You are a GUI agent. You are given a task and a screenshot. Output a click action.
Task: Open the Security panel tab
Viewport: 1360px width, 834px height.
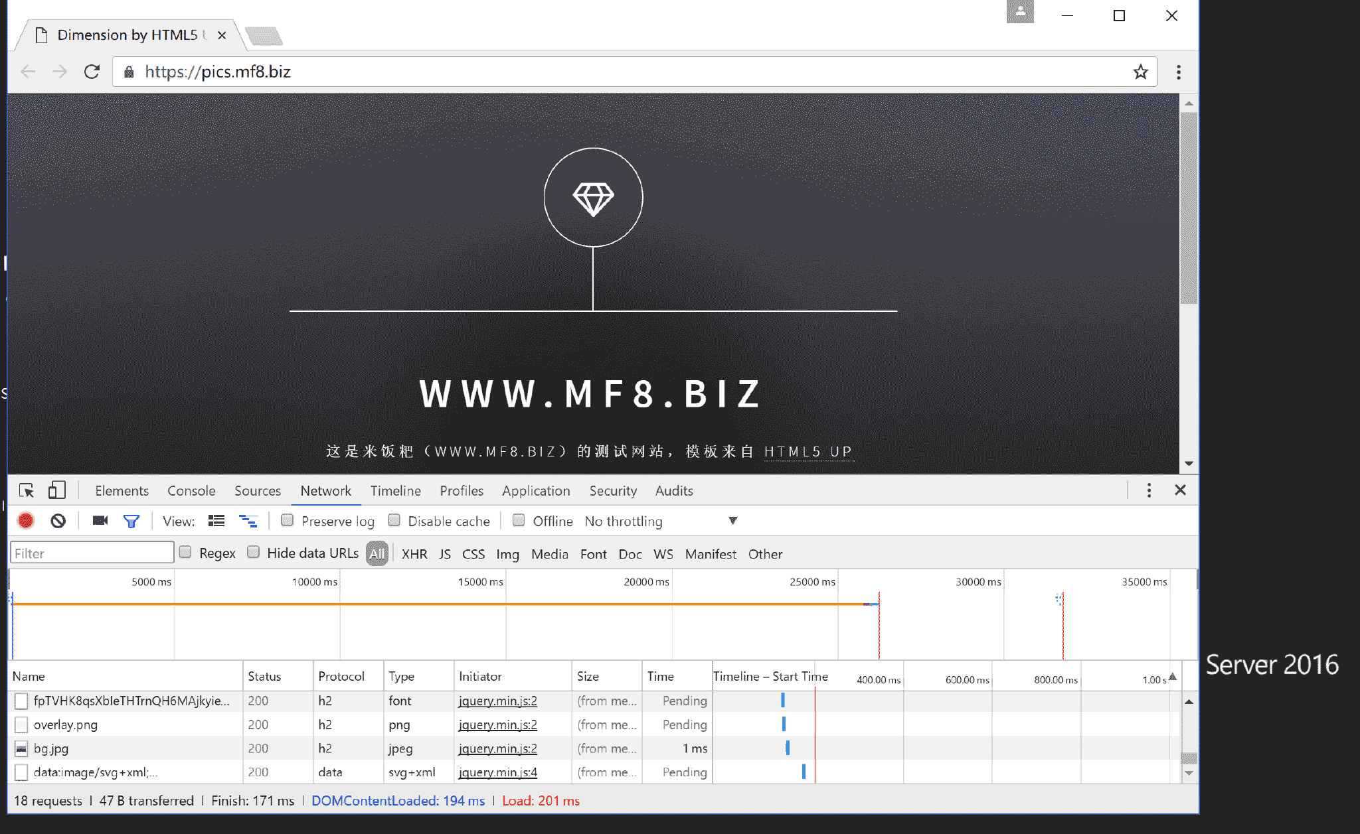[613, 490]
